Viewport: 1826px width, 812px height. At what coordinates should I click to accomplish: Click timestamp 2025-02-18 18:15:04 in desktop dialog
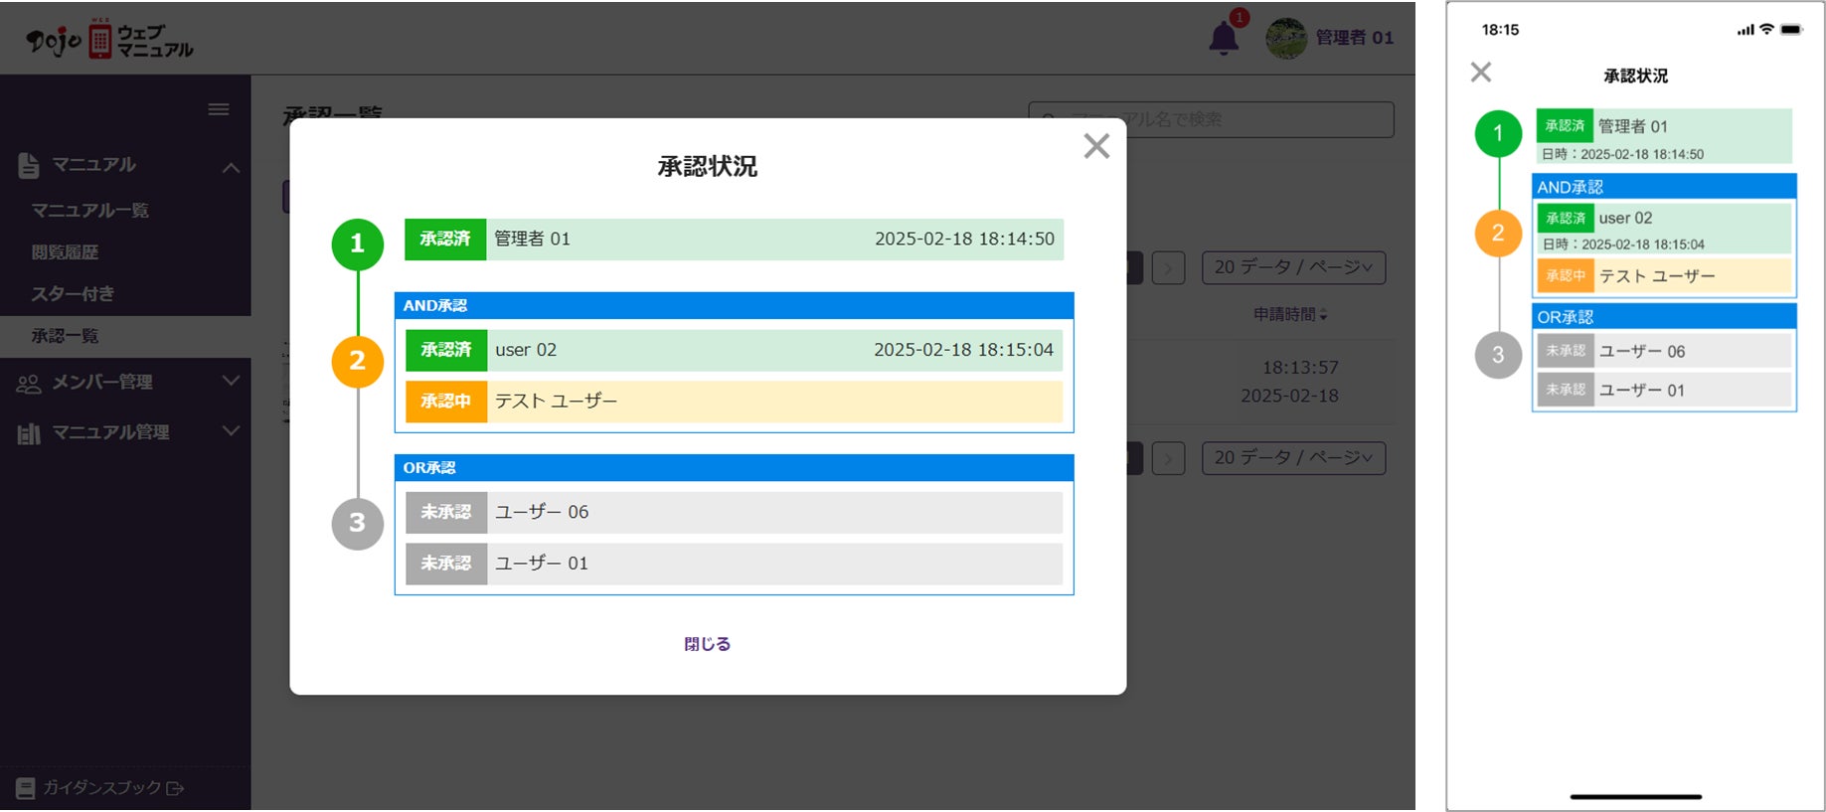click(x=963, y=350)
